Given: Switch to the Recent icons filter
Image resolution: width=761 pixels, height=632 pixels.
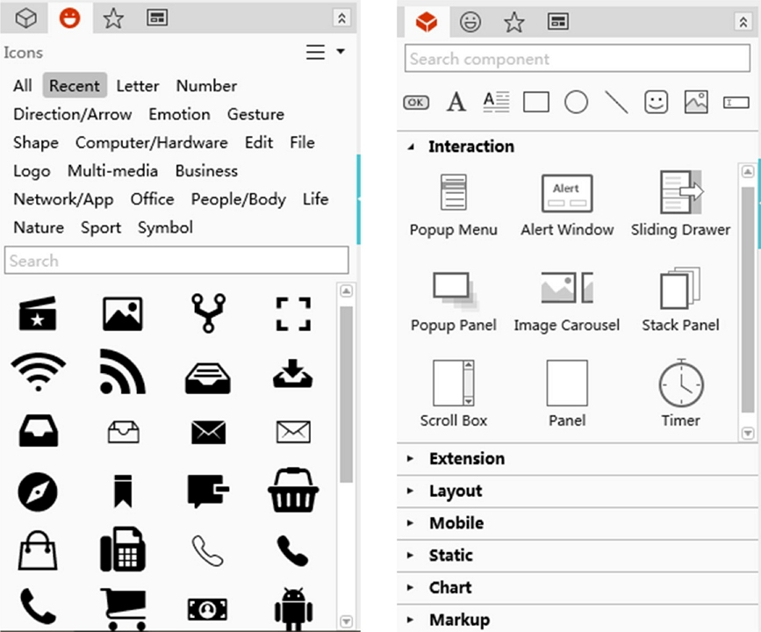Looking at the screenshot, I should 75,85.
